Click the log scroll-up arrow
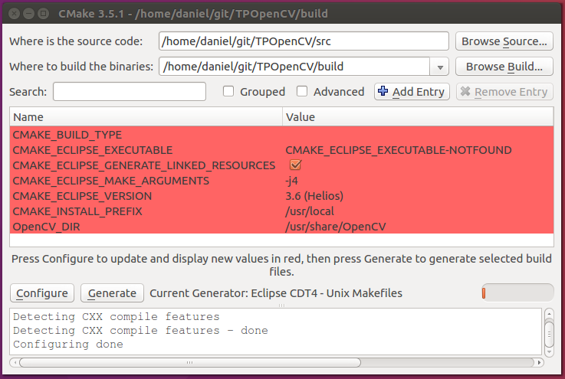Viewport: 565px width, 379px height. (549, 314)
